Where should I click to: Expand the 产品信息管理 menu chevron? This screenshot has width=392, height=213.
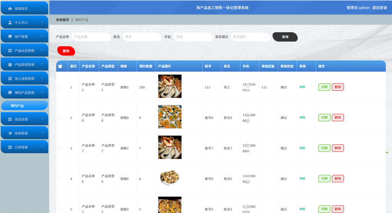pyautogui.click(x=42, y=50)
